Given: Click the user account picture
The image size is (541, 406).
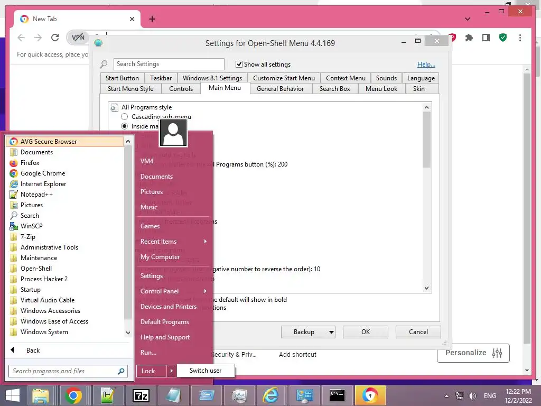Looking at the screenshot, I should point(173,133).
